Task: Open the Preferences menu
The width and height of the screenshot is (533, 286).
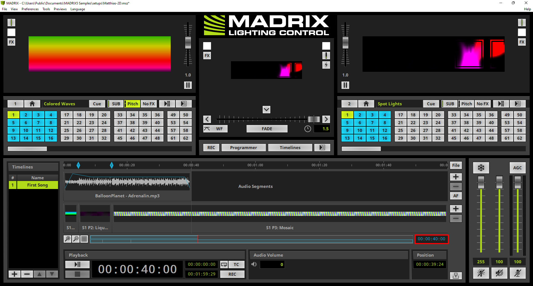Action: click(30, 9)
